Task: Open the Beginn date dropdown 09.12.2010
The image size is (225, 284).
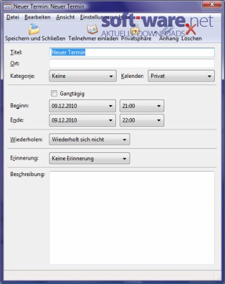Action: coord(82,106)
